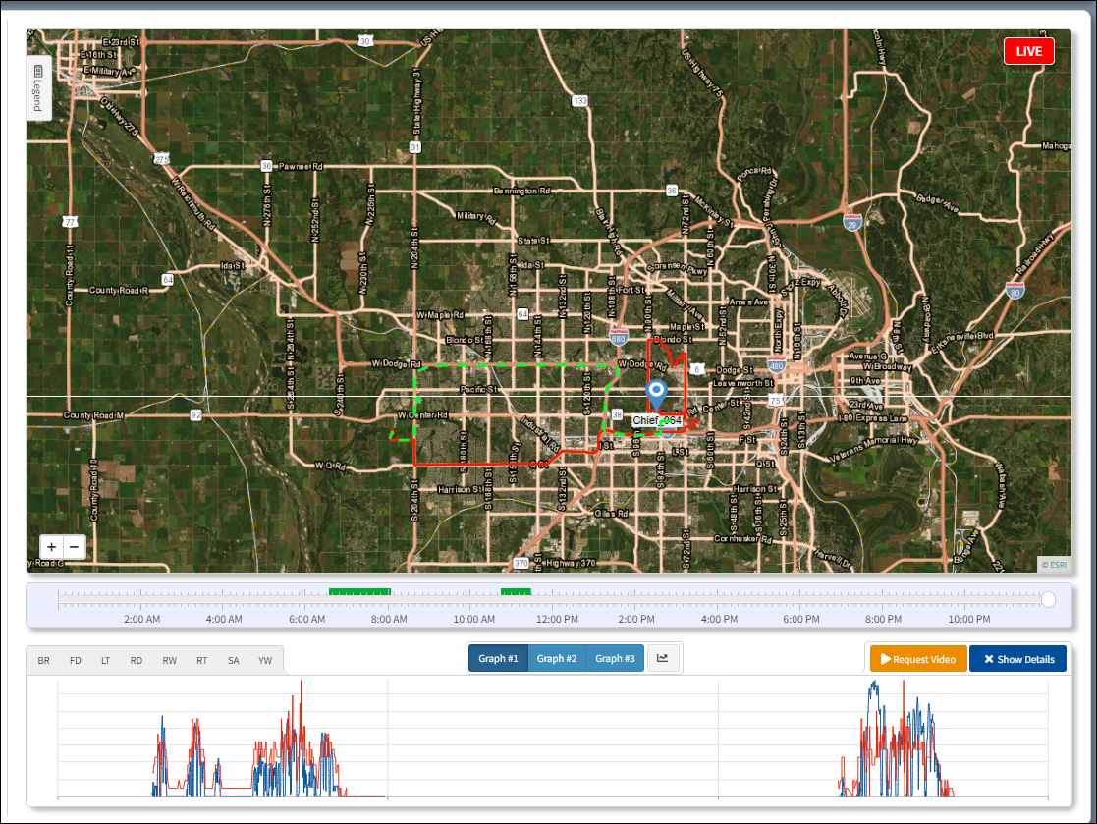The width and height of the screenshot is (1097, 824).
Task: Toggle the YW data series
Action: point(264,660)
